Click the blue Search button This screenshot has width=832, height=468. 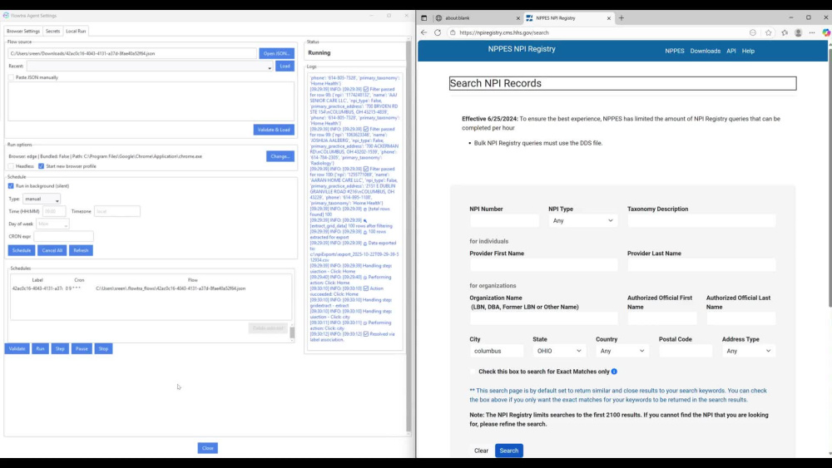(509, 451)
